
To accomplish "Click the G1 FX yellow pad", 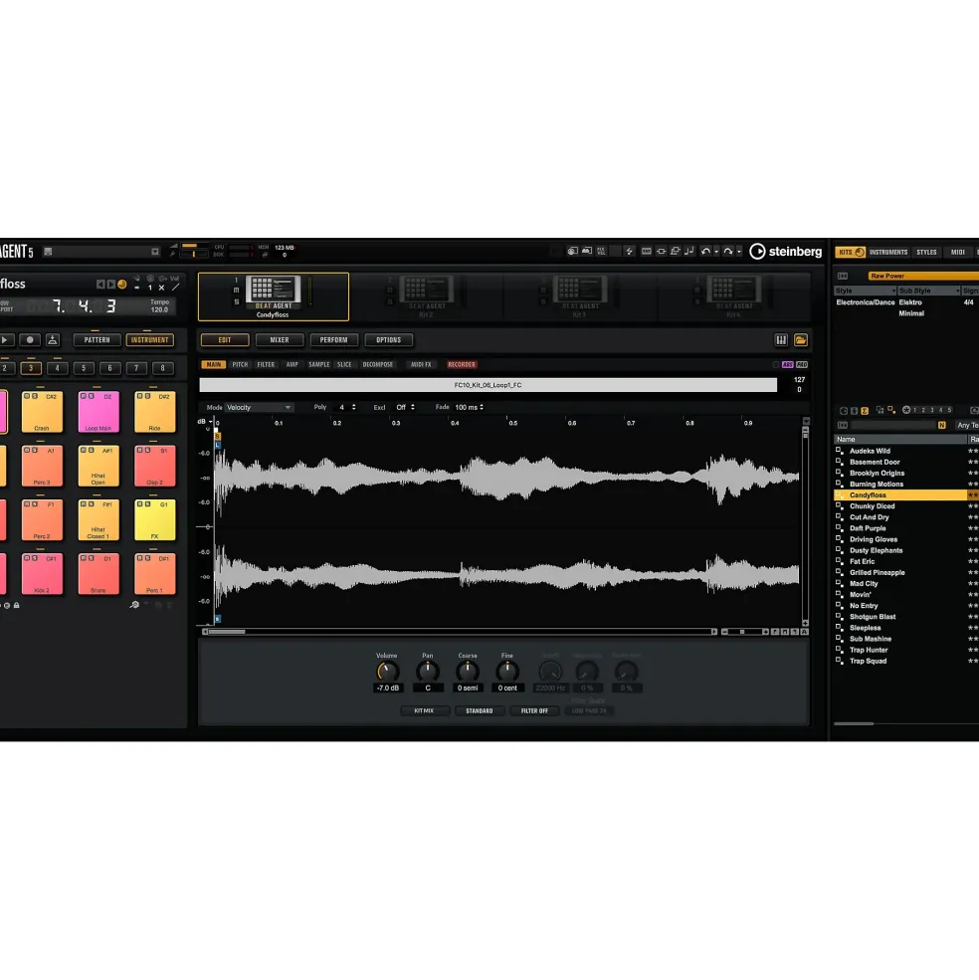I will (155, 519).
